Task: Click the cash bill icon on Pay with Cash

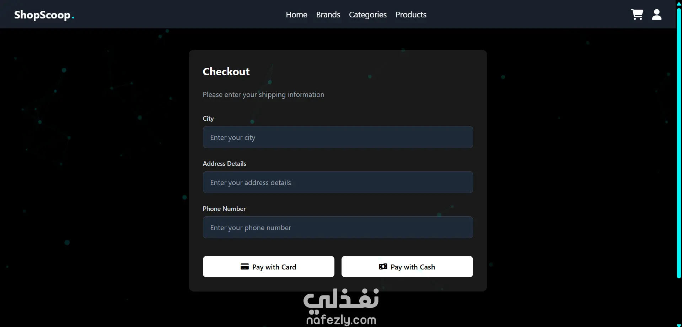Action: pyautogui.click(x=383, y=267)
